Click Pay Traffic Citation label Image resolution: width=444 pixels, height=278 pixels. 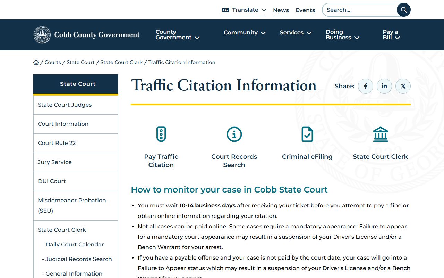tap(161, 161)
